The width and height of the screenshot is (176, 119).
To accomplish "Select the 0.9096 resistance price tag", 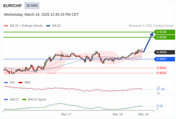I will (x=164, y=37).
